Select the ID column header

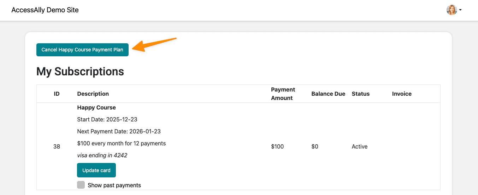pos(57,94)
